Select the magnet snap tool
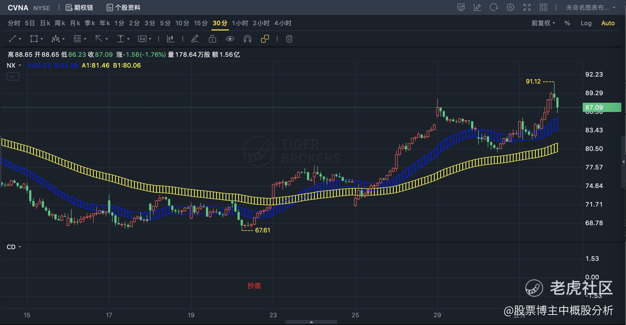Image resolution: width=626 pixels, height=325 pixels. coord(247,39)
